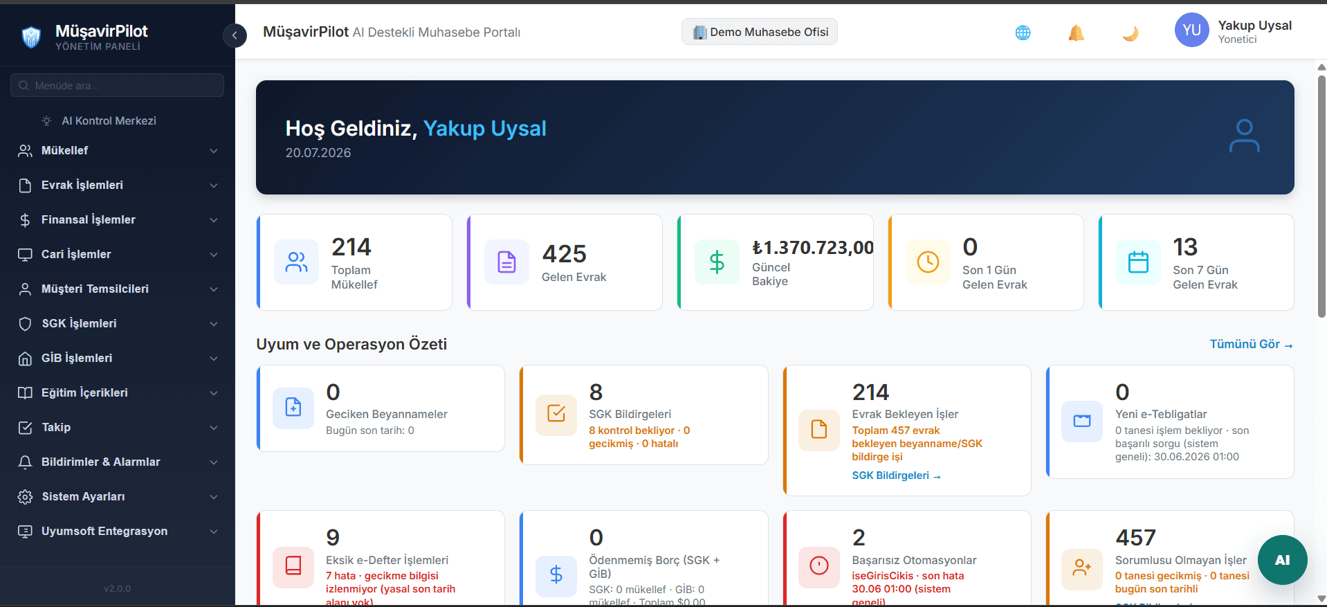
Task: Click the Güncel Bakiye dollar icon
Action: pos(717,262)
